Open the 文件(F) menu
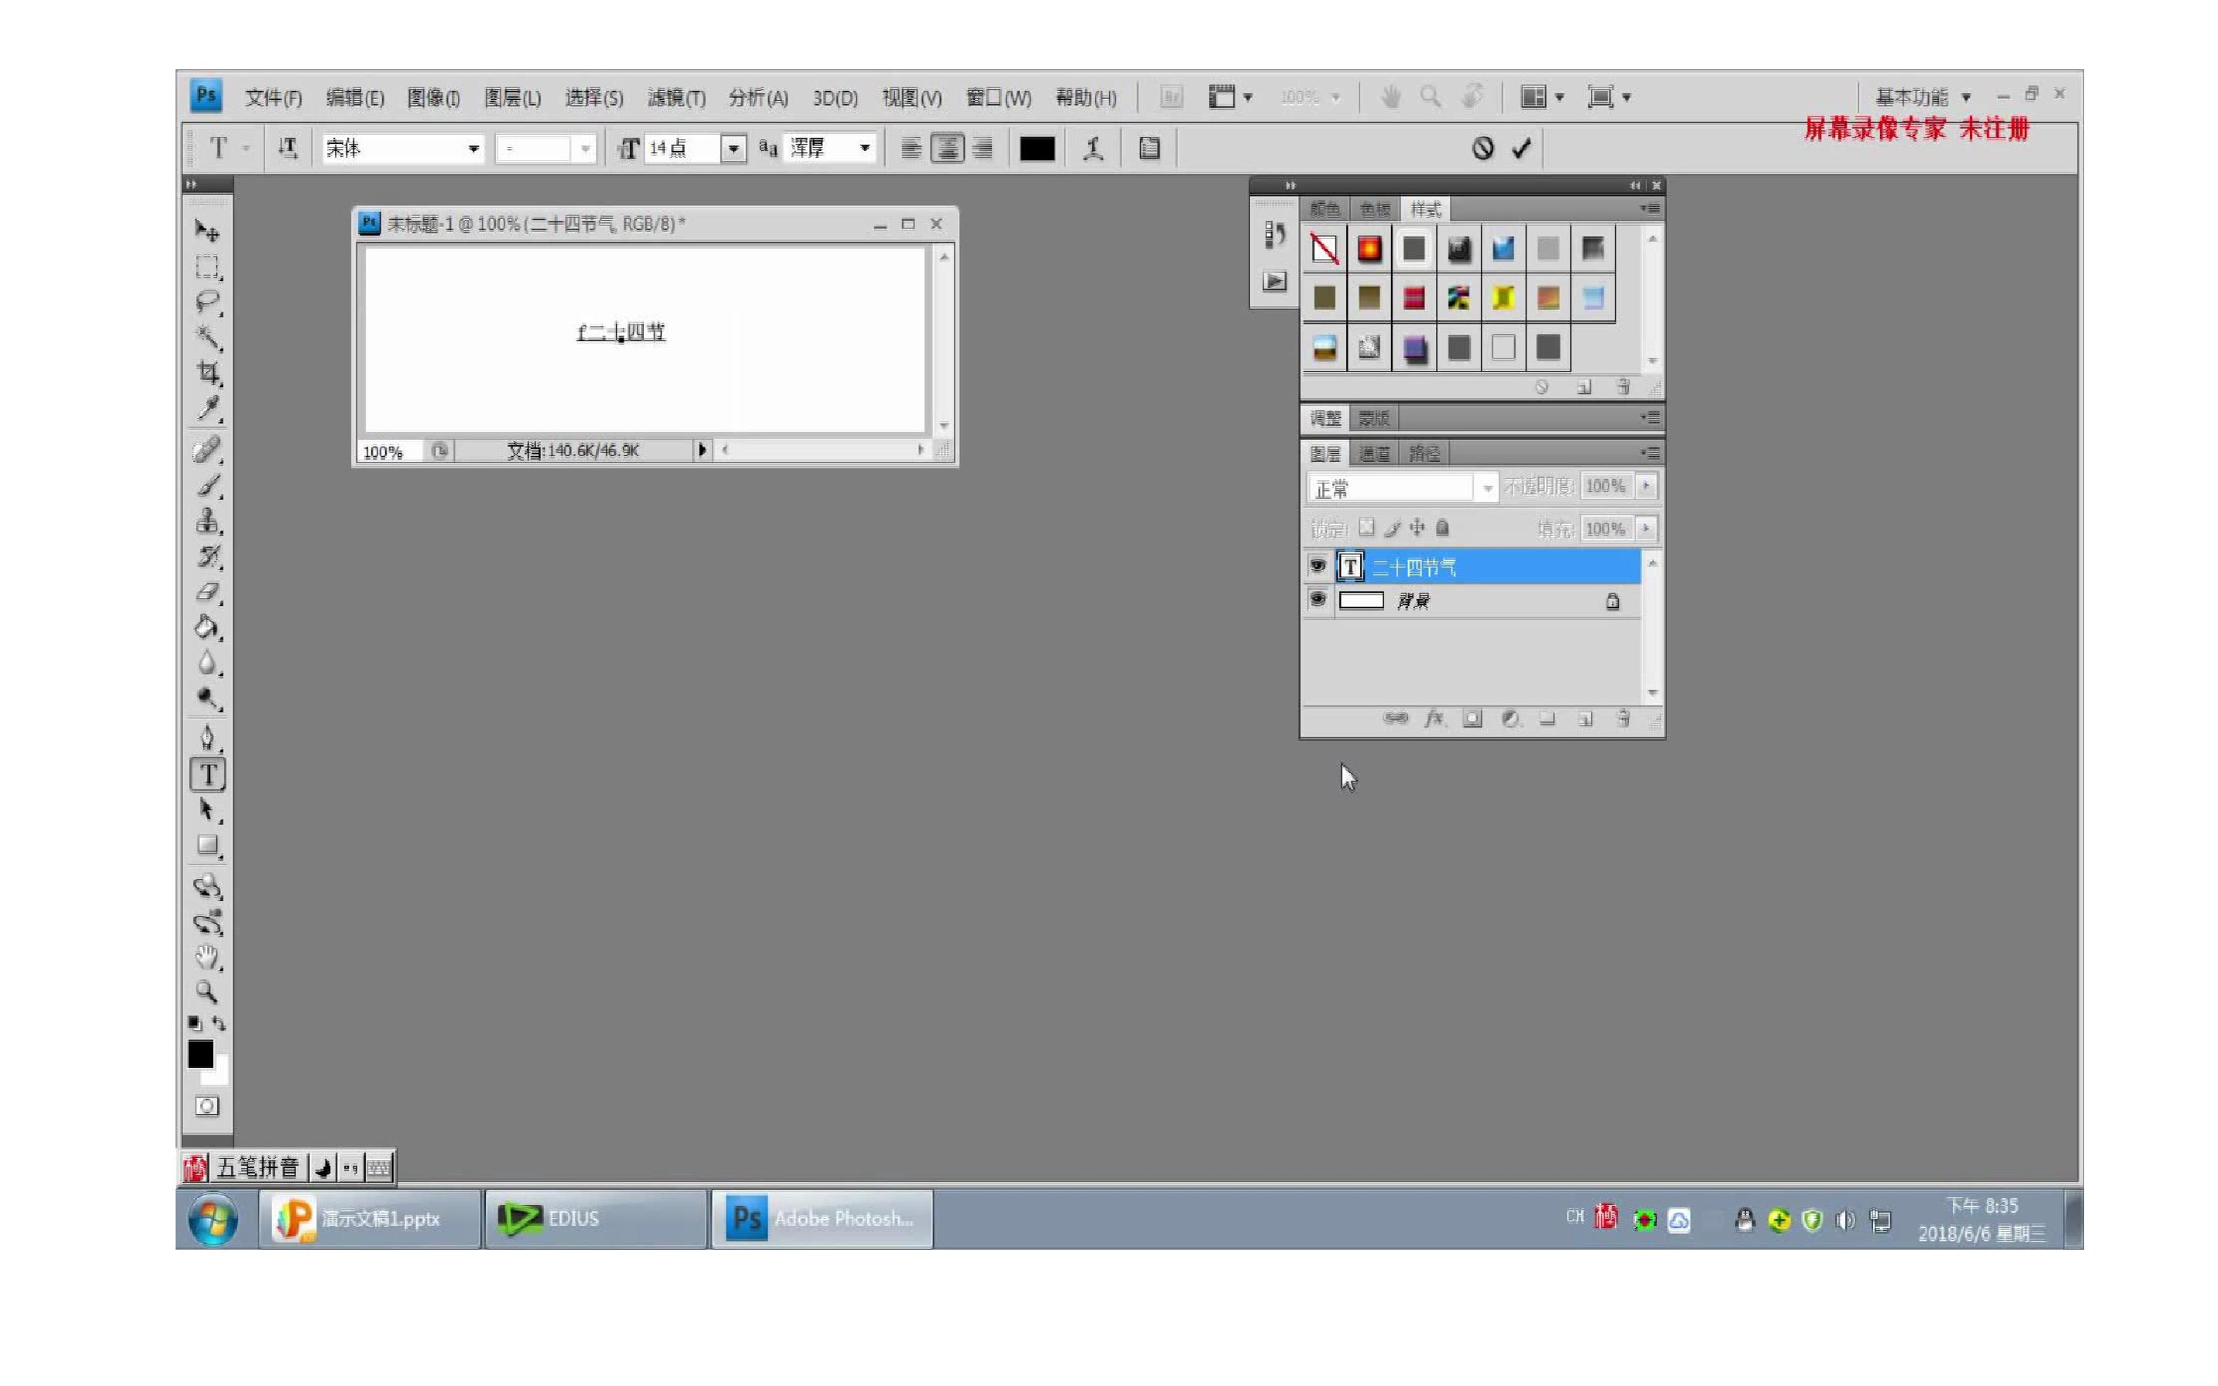 click(273, 98)
